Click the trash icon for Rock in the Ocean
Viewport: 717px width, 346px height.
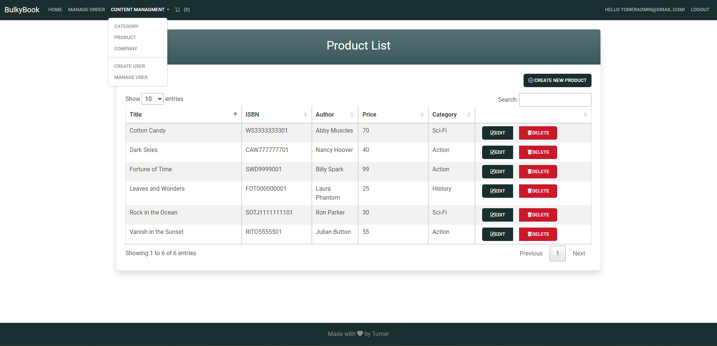530,215
